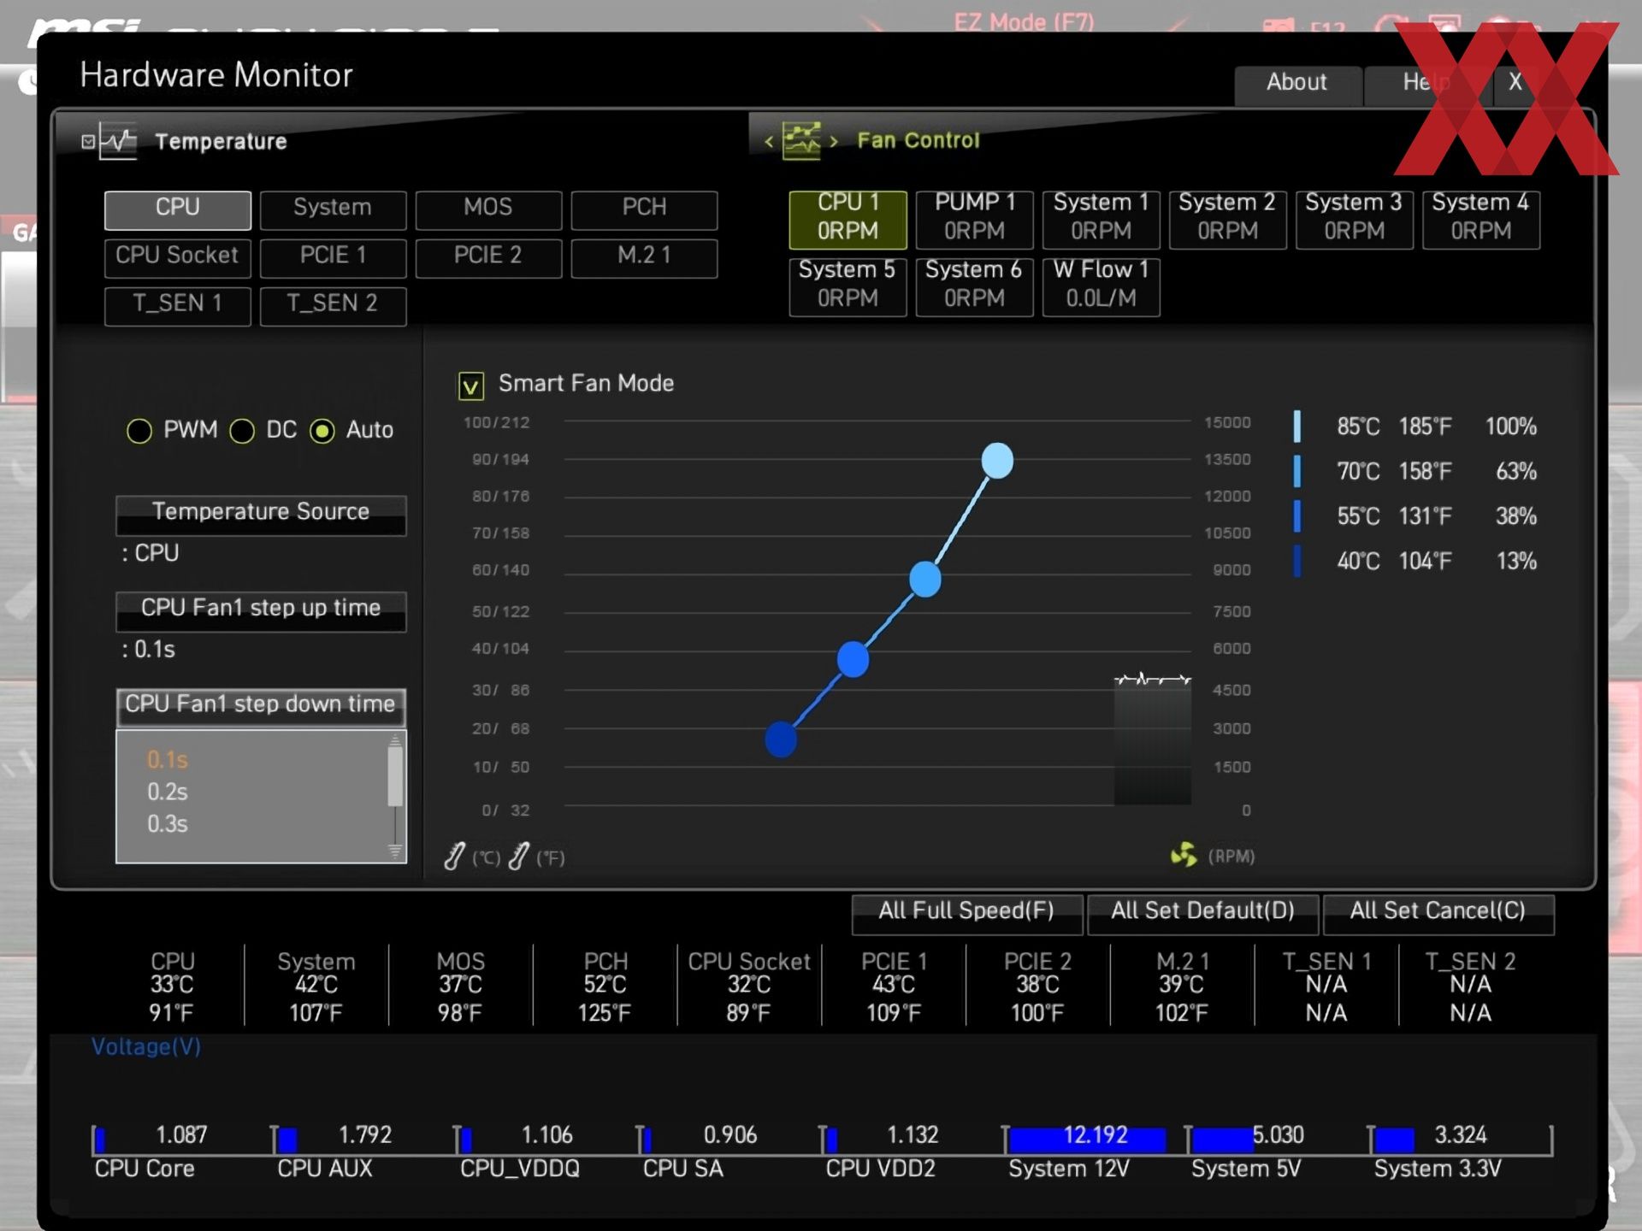Click the 100% value for 85°C row
Screen dimensions: 1642x1231
click(1510, 426)
